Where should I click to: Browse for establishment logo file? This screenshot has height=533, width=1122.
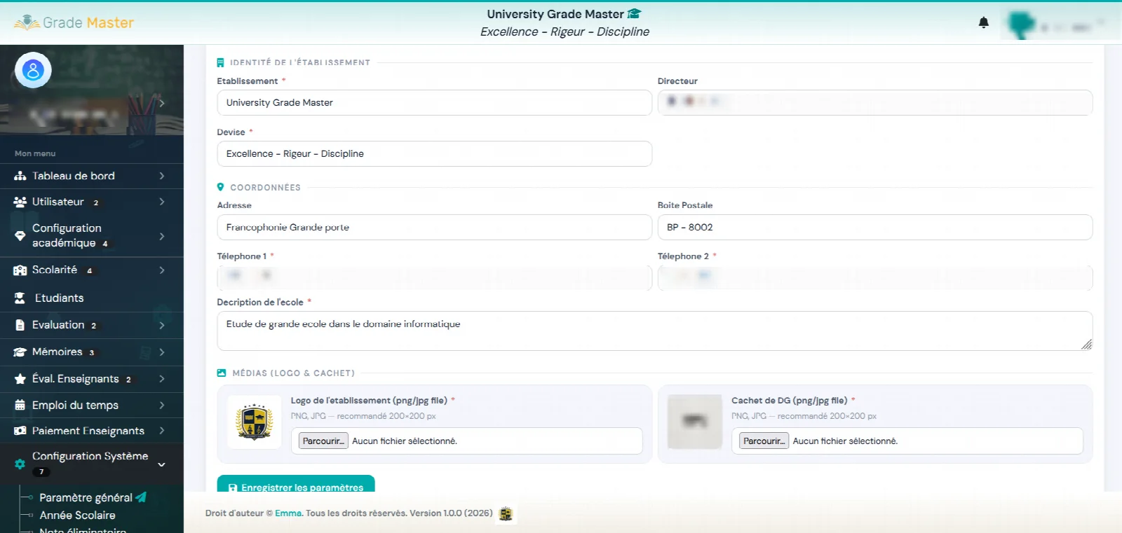coord(323,441)
